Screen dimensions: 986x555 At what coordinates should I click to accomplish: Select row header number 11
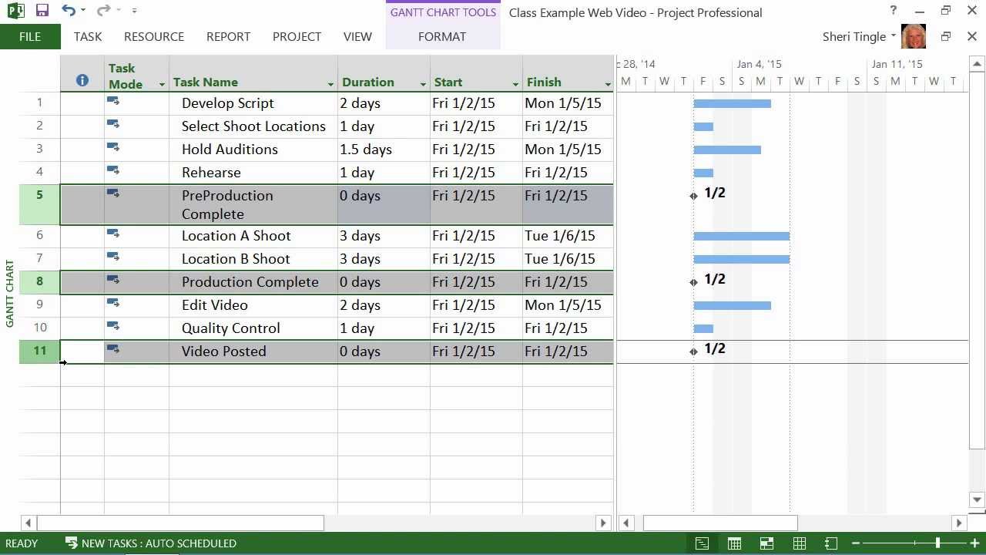tap(39, 351)
